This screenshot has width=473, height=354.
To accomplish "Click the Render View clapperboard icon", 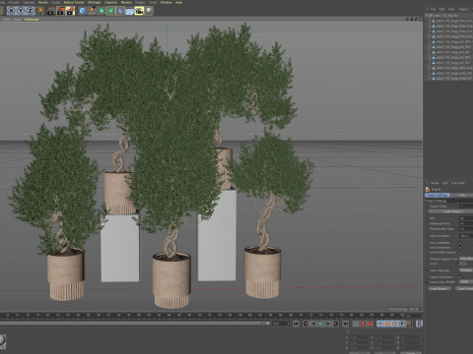I will click(x=51, y=11).
